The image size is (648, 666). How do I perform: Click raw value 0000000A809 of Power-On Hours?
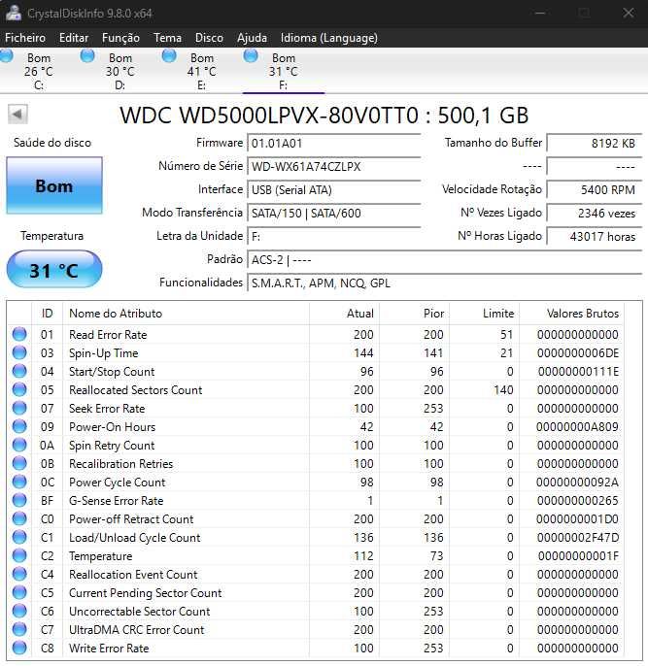click(577, 427)
